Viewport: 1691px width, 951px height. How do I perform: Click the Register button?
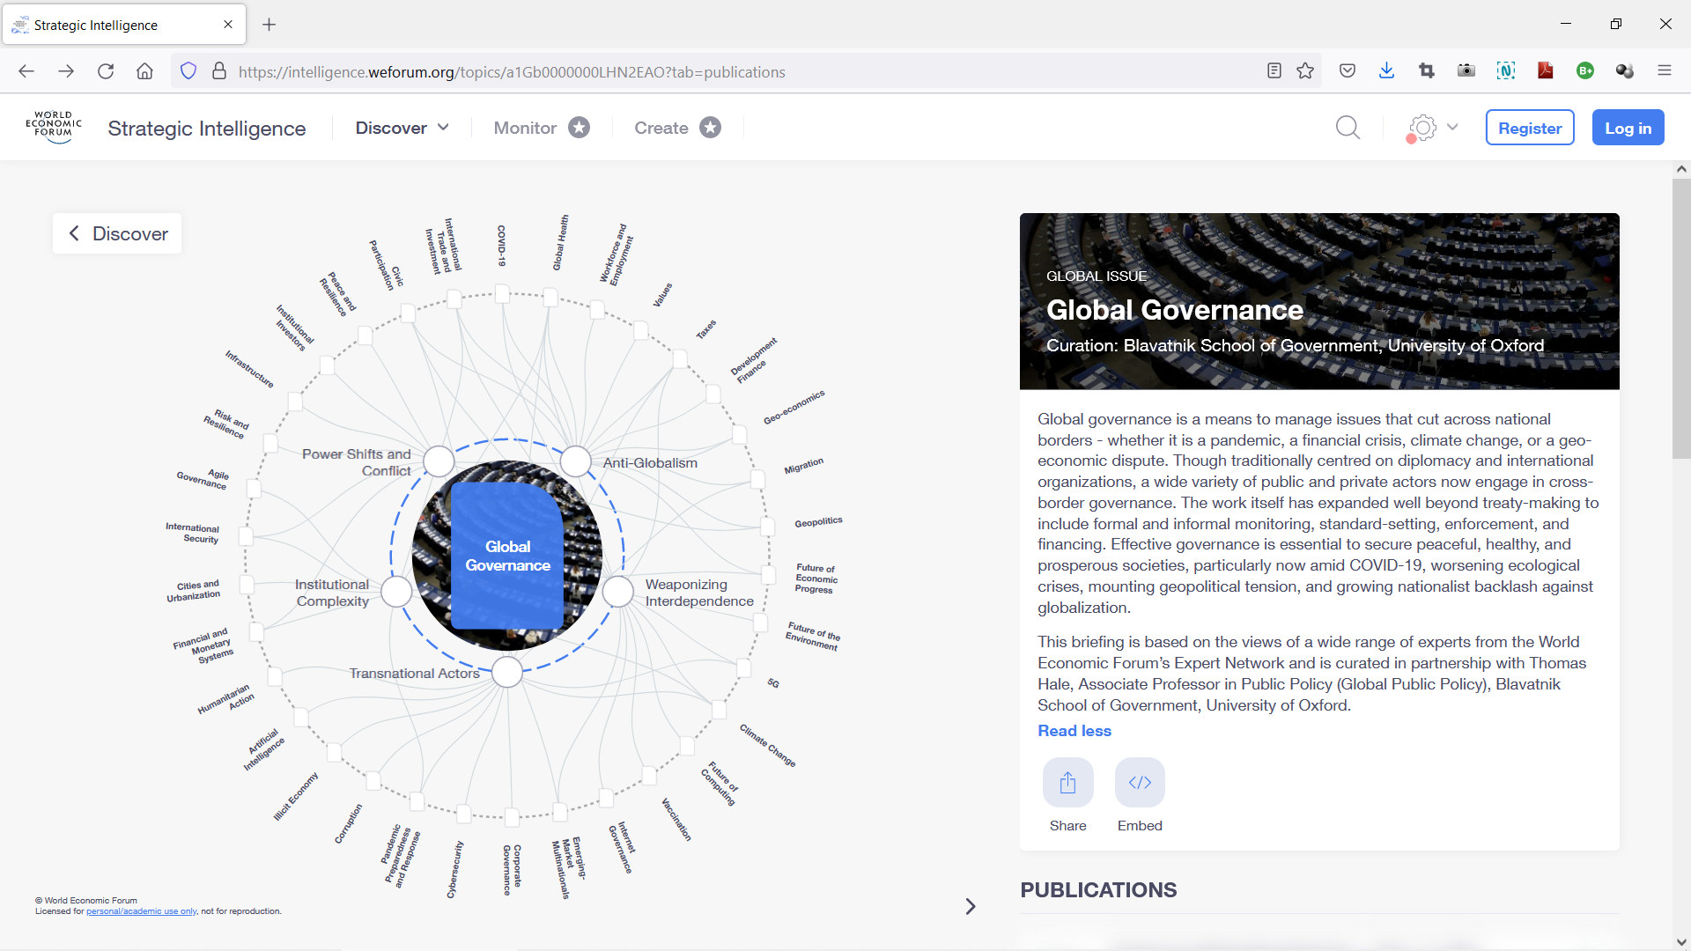tap(1529, 128)
